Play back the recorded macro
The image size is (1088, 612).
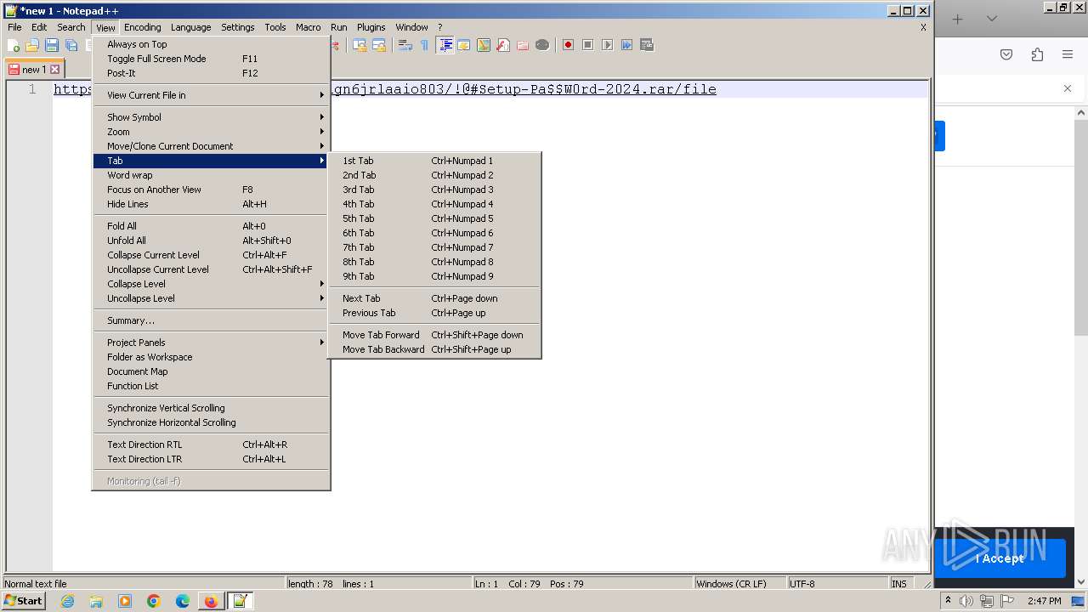(x=607, y=45)
